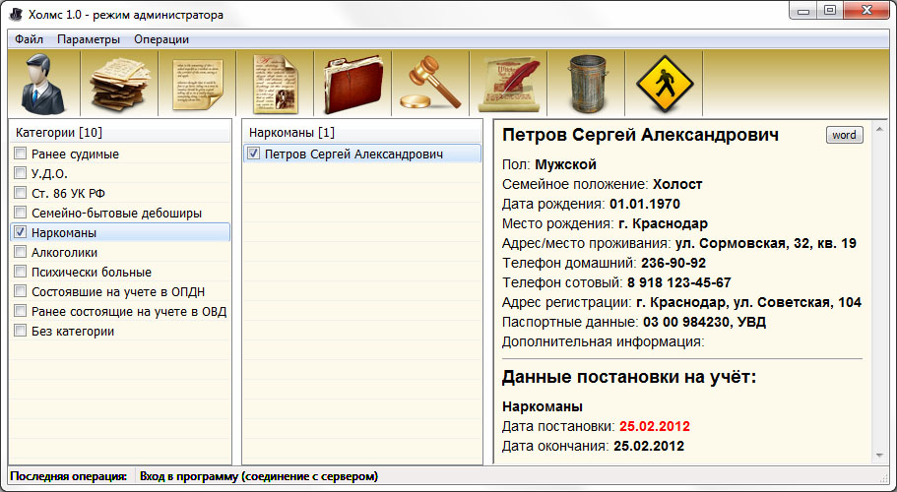Open the stack of old papers icon
Screen dimensions: 897x492
click(119, 84)
